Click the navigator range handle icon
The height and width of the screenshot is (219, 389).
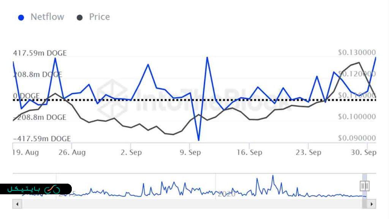pyautogui.click(x=365, y=186)
